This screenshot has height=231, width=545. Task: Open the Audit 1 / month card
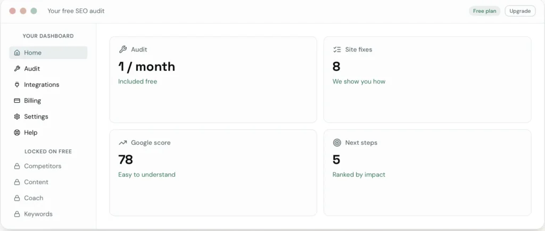[x=213, y=79]
